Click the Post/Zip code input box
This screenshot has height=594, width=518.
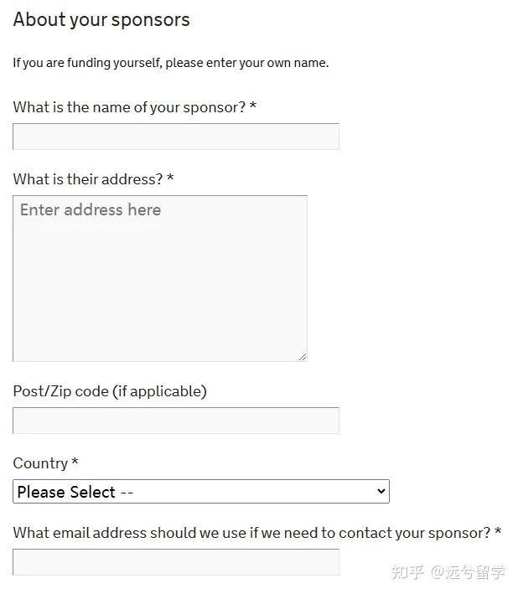pos(175,421)
